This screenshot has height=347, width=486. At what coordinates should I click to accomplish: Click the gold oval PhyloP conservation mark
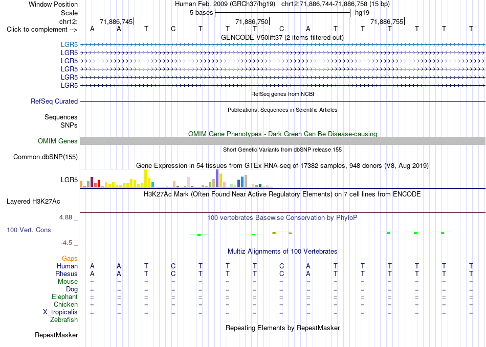(x=282, y=233)
